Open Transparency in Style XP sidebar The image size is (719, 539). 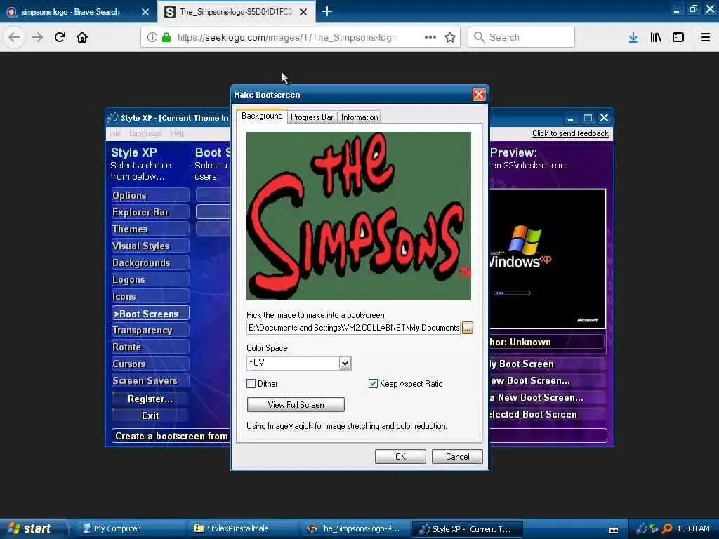point(150,331)
